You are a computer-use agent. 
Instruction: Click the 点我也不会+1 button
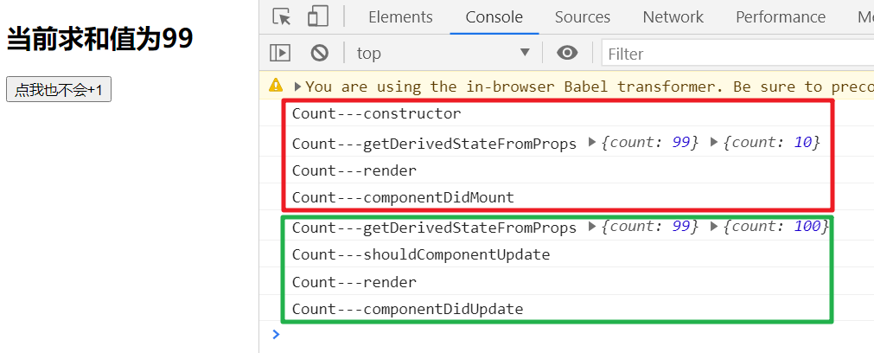tap(59, 90)
